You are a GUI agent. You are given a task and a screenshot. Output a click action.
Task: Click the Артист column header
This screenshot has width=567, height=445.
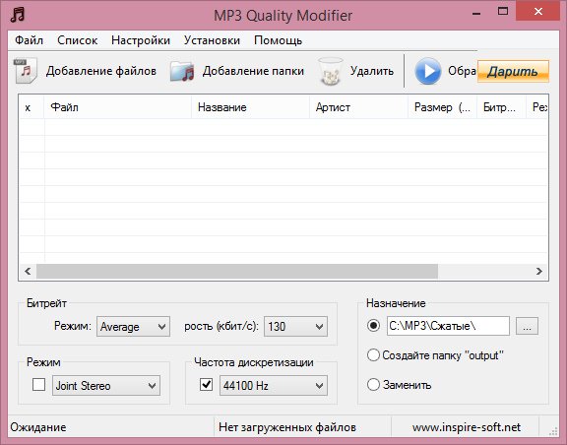tap(358, 107)
